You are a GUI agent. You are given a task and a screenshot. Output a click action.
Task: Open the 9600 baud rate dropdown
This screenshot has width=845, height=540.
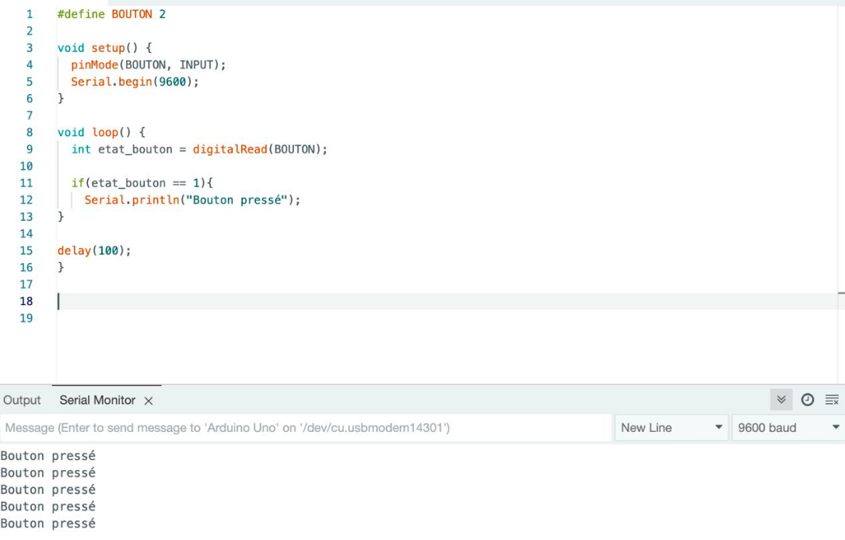pyautogui.click(x=788, y=427)
